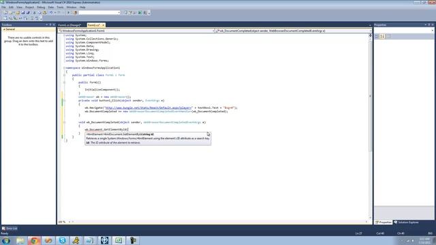The width and height of the screenshot is (436, 245).
Task: Click the Copy toolbar icon
Action: click(40, 13)
